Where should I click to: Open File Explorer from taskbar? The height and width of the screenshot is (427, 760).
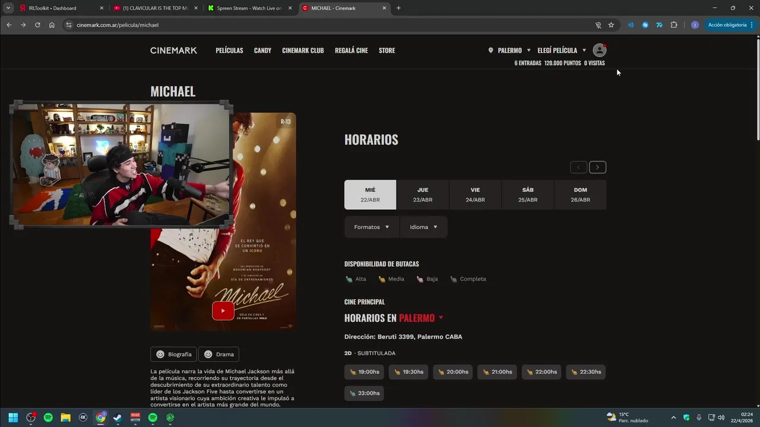[x=66, y=418]
